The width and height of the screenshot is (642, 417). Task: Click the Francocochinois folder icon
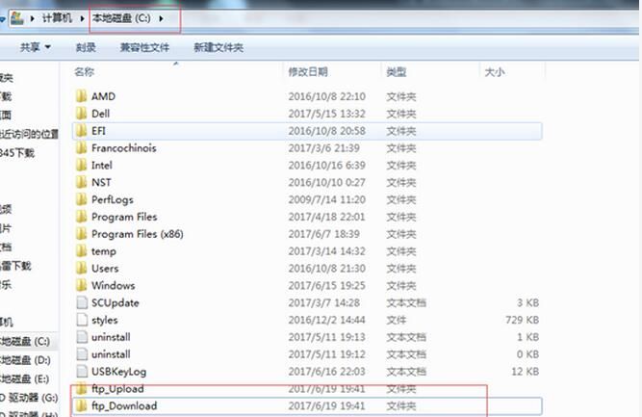[81, 148]
